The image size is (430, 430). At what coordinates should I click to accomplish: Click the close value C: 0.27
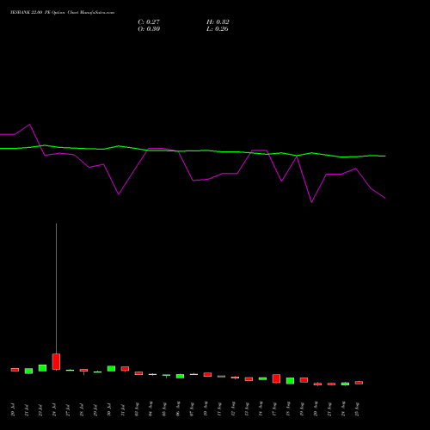coord(149,21)
